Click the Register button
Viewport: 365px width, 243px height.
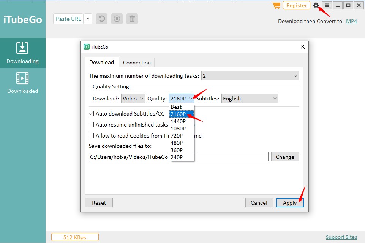tap(297, 5)
